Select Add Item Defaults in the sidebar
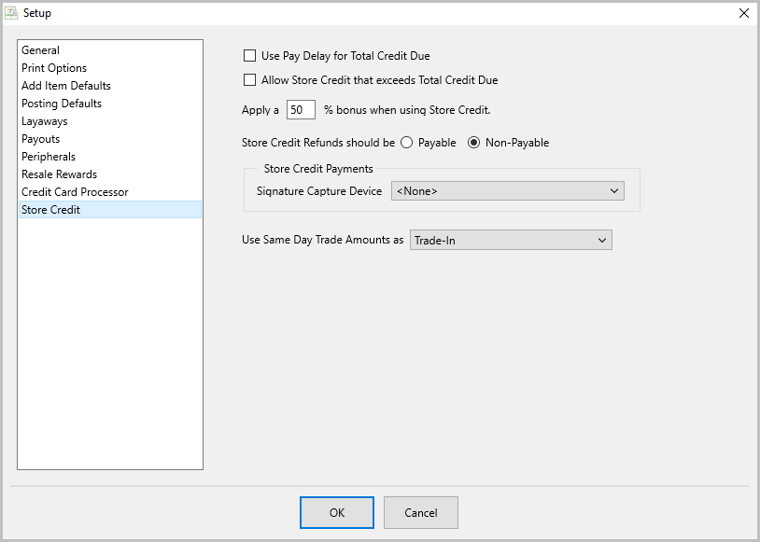This screenshot has height=542, width=760. (110, 86)
